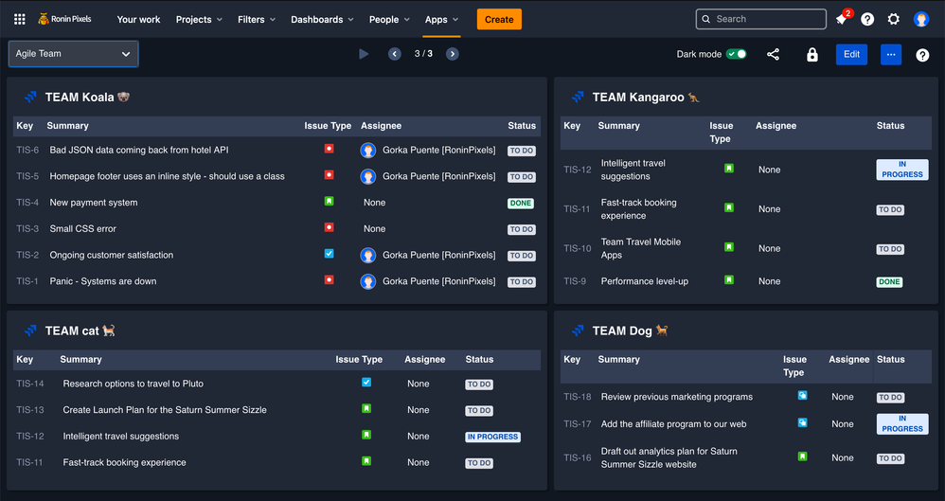The height and width of the screenshot is (501, 945).
Task: Click the DONE status of TIS-4
Action: tap(521, 204)
